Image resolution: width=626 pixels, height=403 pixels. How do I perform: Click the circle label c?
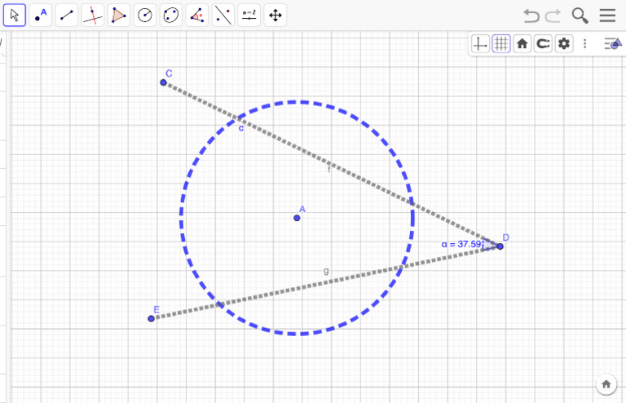[x=240, y=128]
